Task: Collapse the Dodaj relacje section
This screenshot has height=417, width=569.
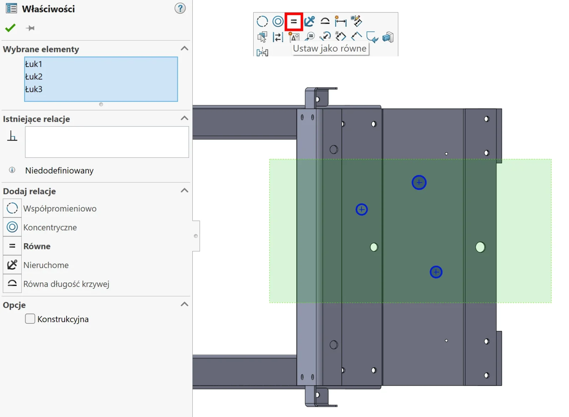Action: [x=184, y=191]
